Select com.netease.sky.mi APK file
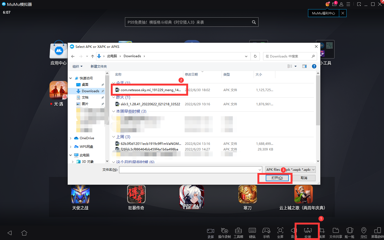The width and height of the screenshot is (384, 240). 151,90
